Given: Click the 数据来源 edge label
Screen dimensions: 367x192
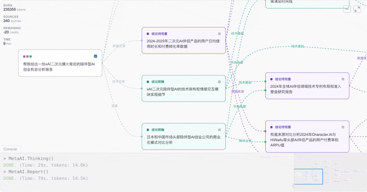Looking at the screenshot, I should pos(237,91).
